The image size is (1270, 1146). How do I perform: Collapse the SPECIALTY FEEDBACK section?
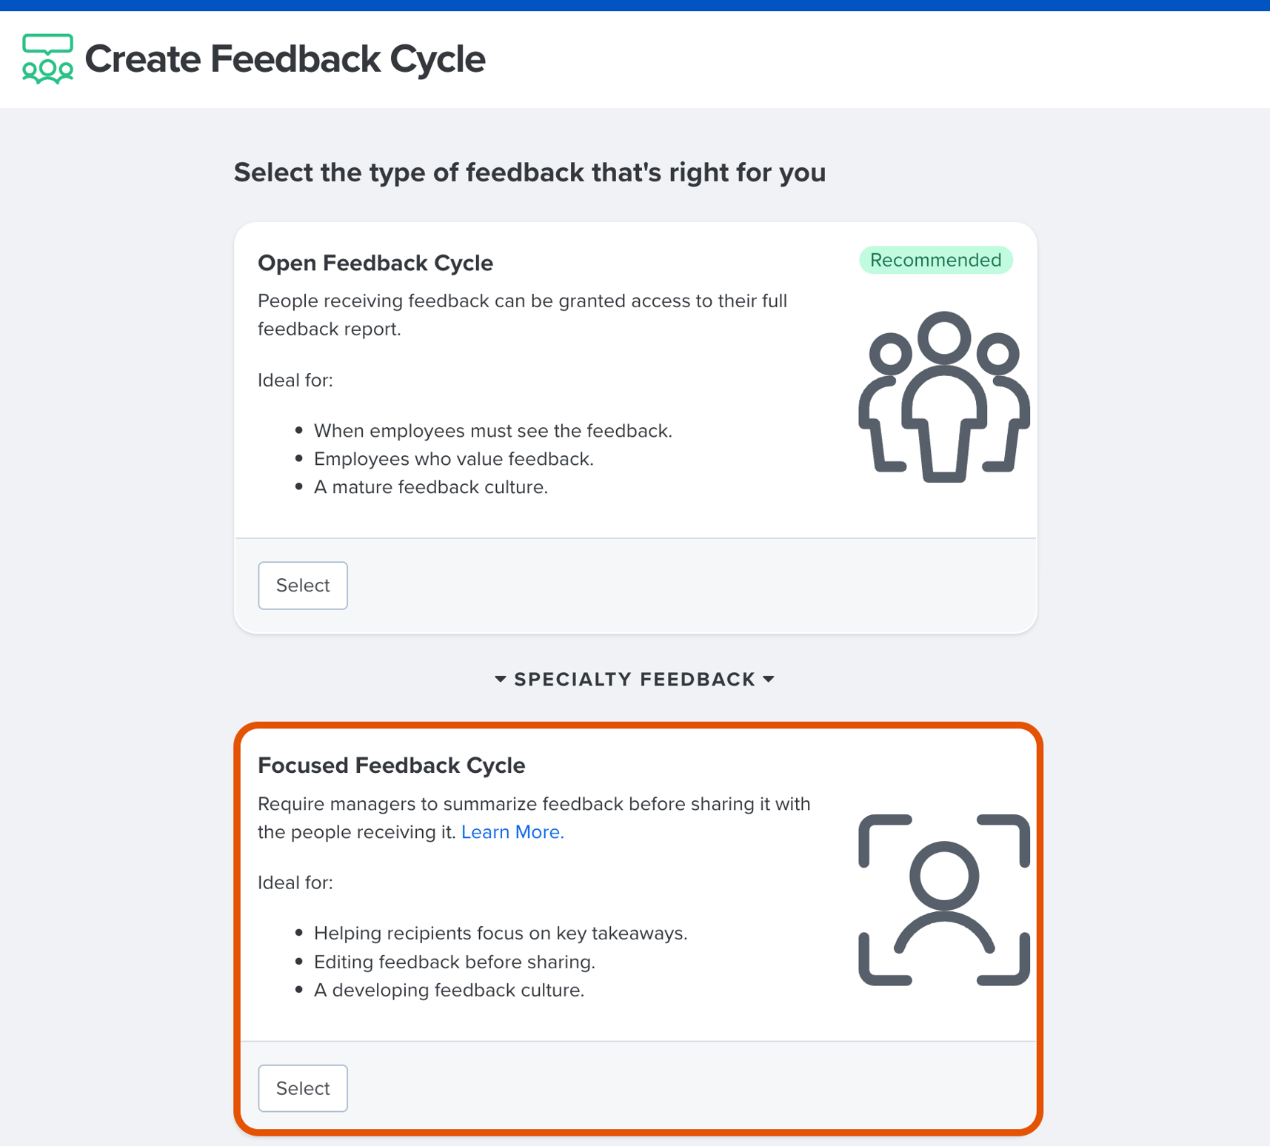click(x=635, y=678)
